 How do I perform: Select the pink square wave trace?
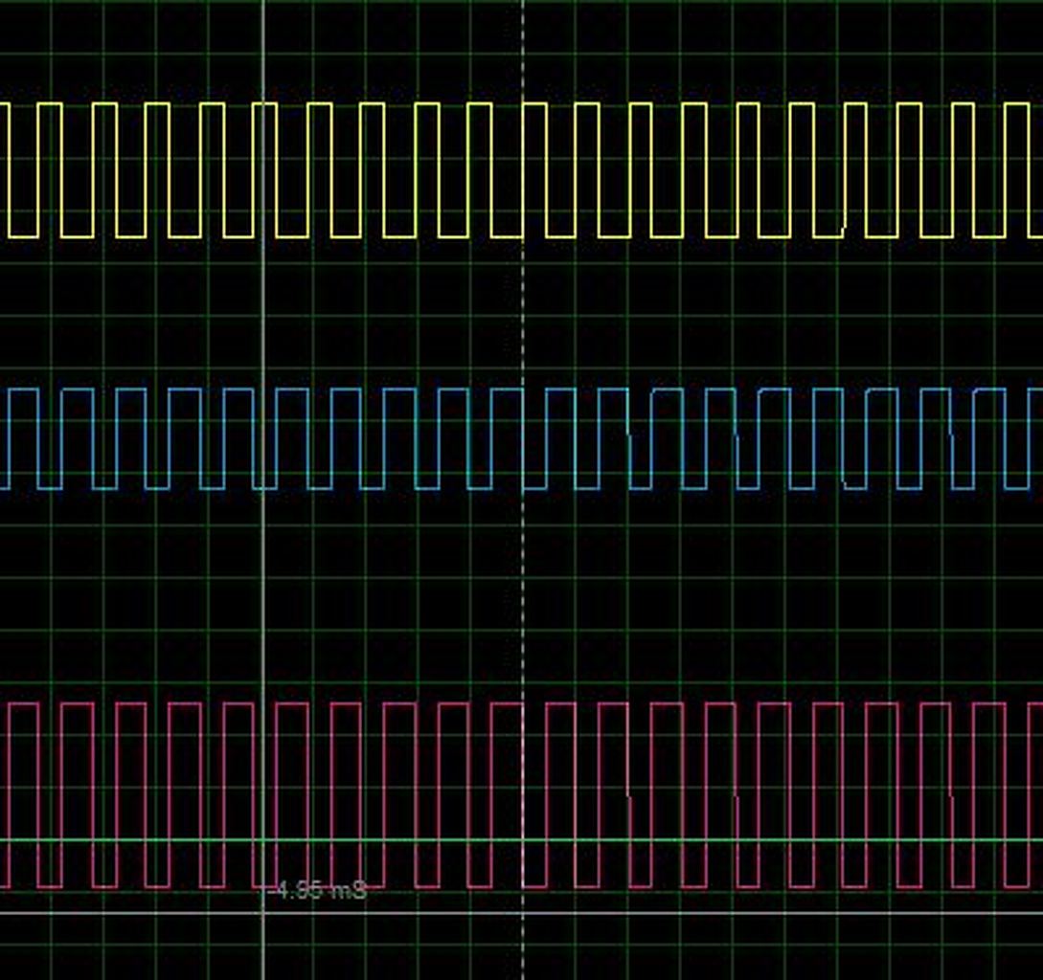(521, 795)
